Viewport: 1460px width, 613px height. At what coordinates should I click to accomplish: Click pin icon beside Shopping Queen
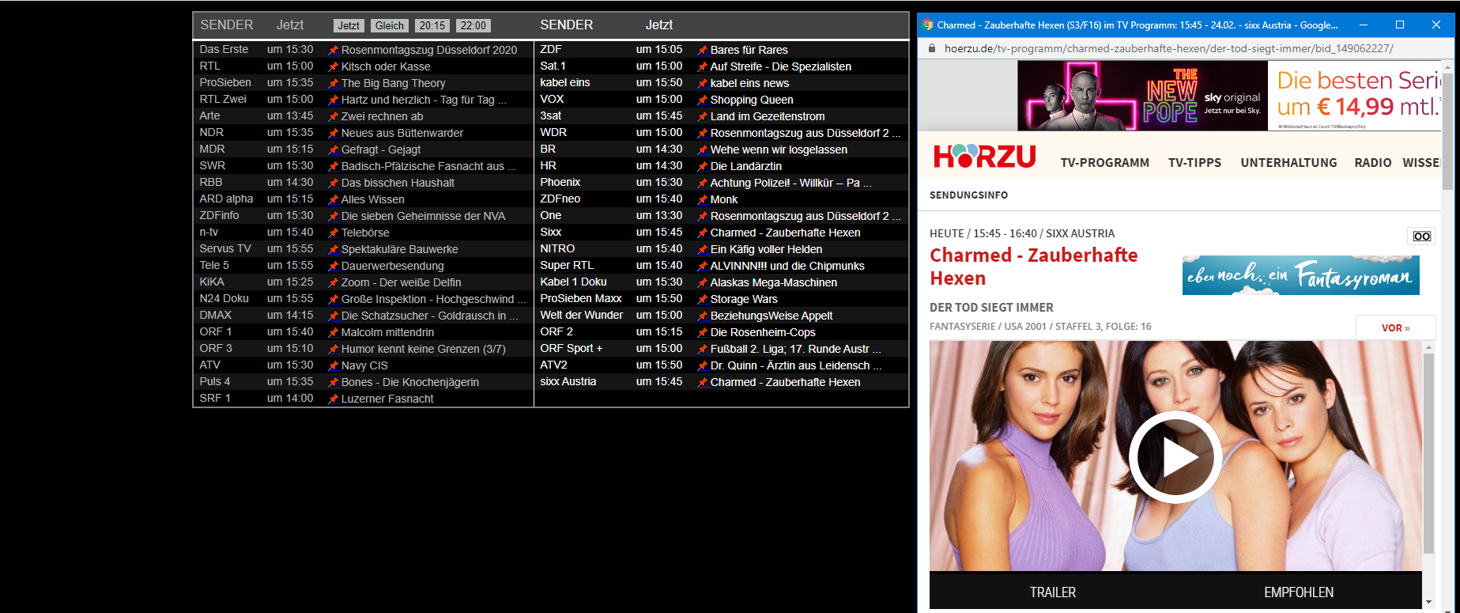pos(703,100)
